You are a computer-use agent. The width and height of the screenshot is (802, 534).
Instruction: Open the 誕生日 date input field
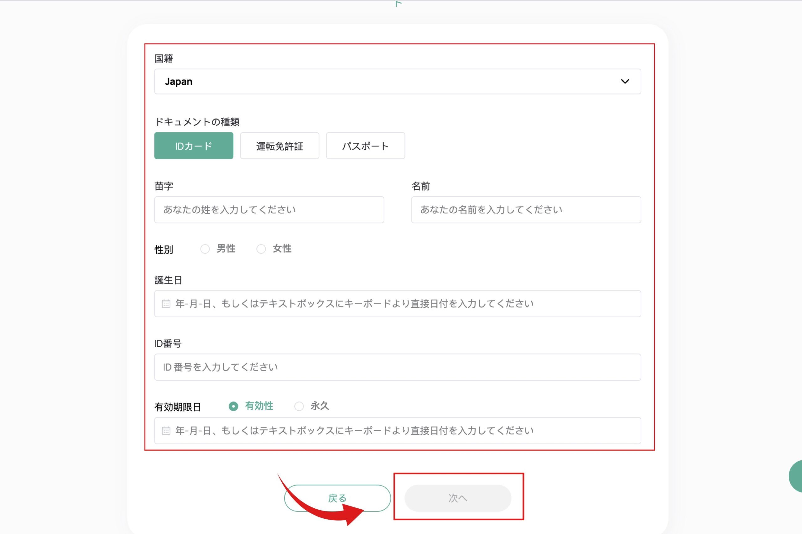tap(398, 303)
